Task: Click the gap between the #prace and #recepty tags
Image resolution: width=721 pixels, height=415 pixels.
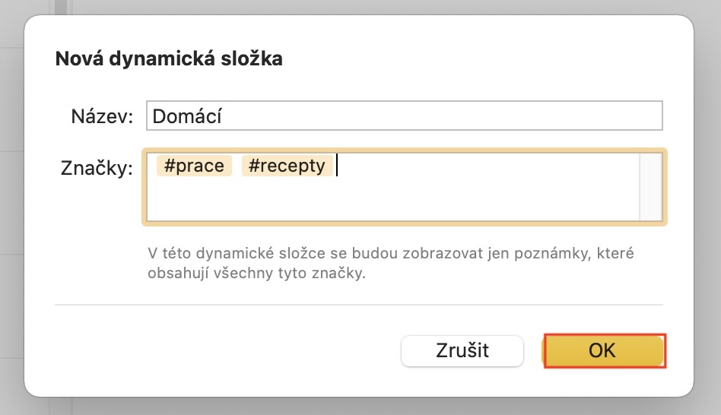Action: (x=237, y=166)
